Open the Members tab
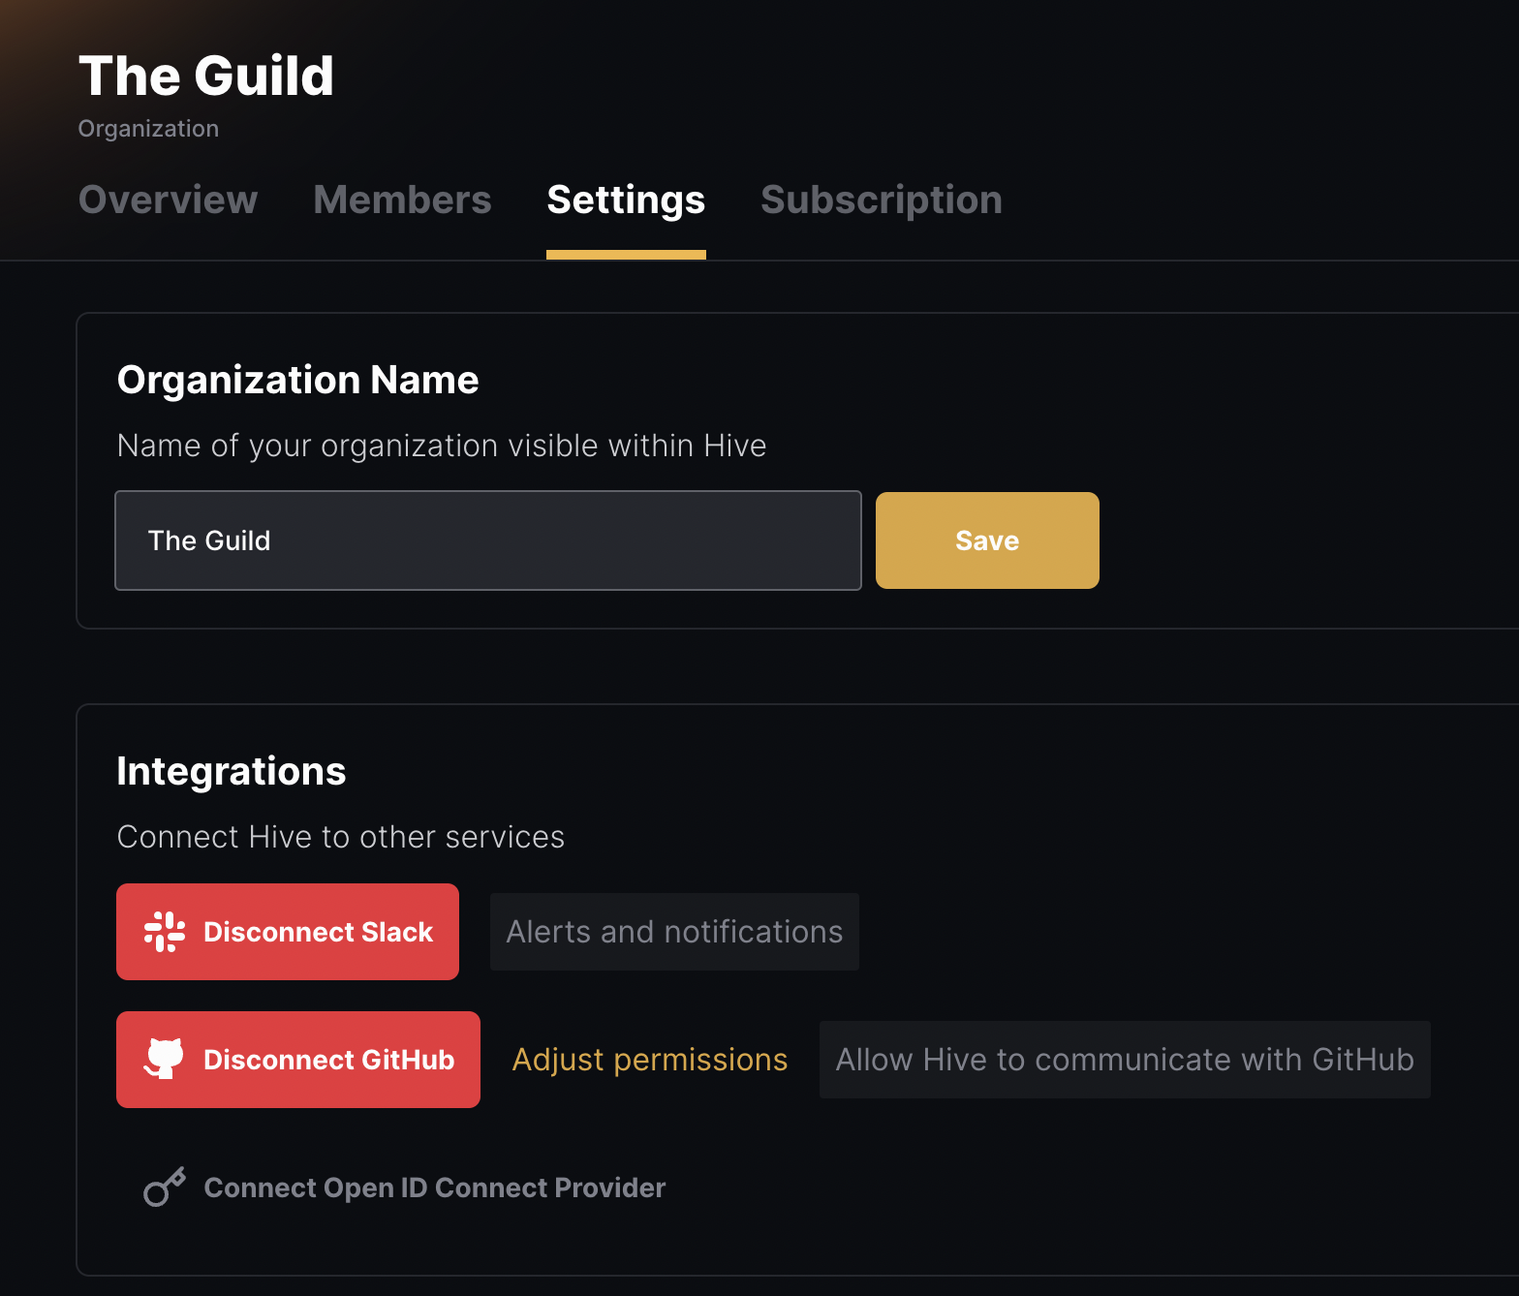Screen dimensions: 1519x1296 click(x=402, y=200)
